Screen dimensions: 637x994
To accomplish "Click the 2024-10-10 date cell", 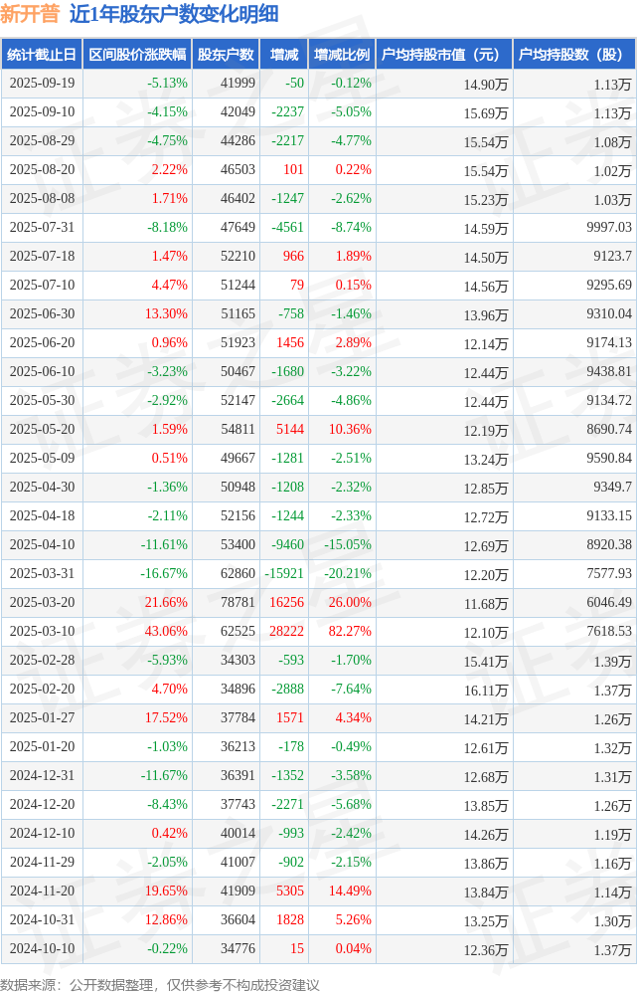I will tap(42, 948).
